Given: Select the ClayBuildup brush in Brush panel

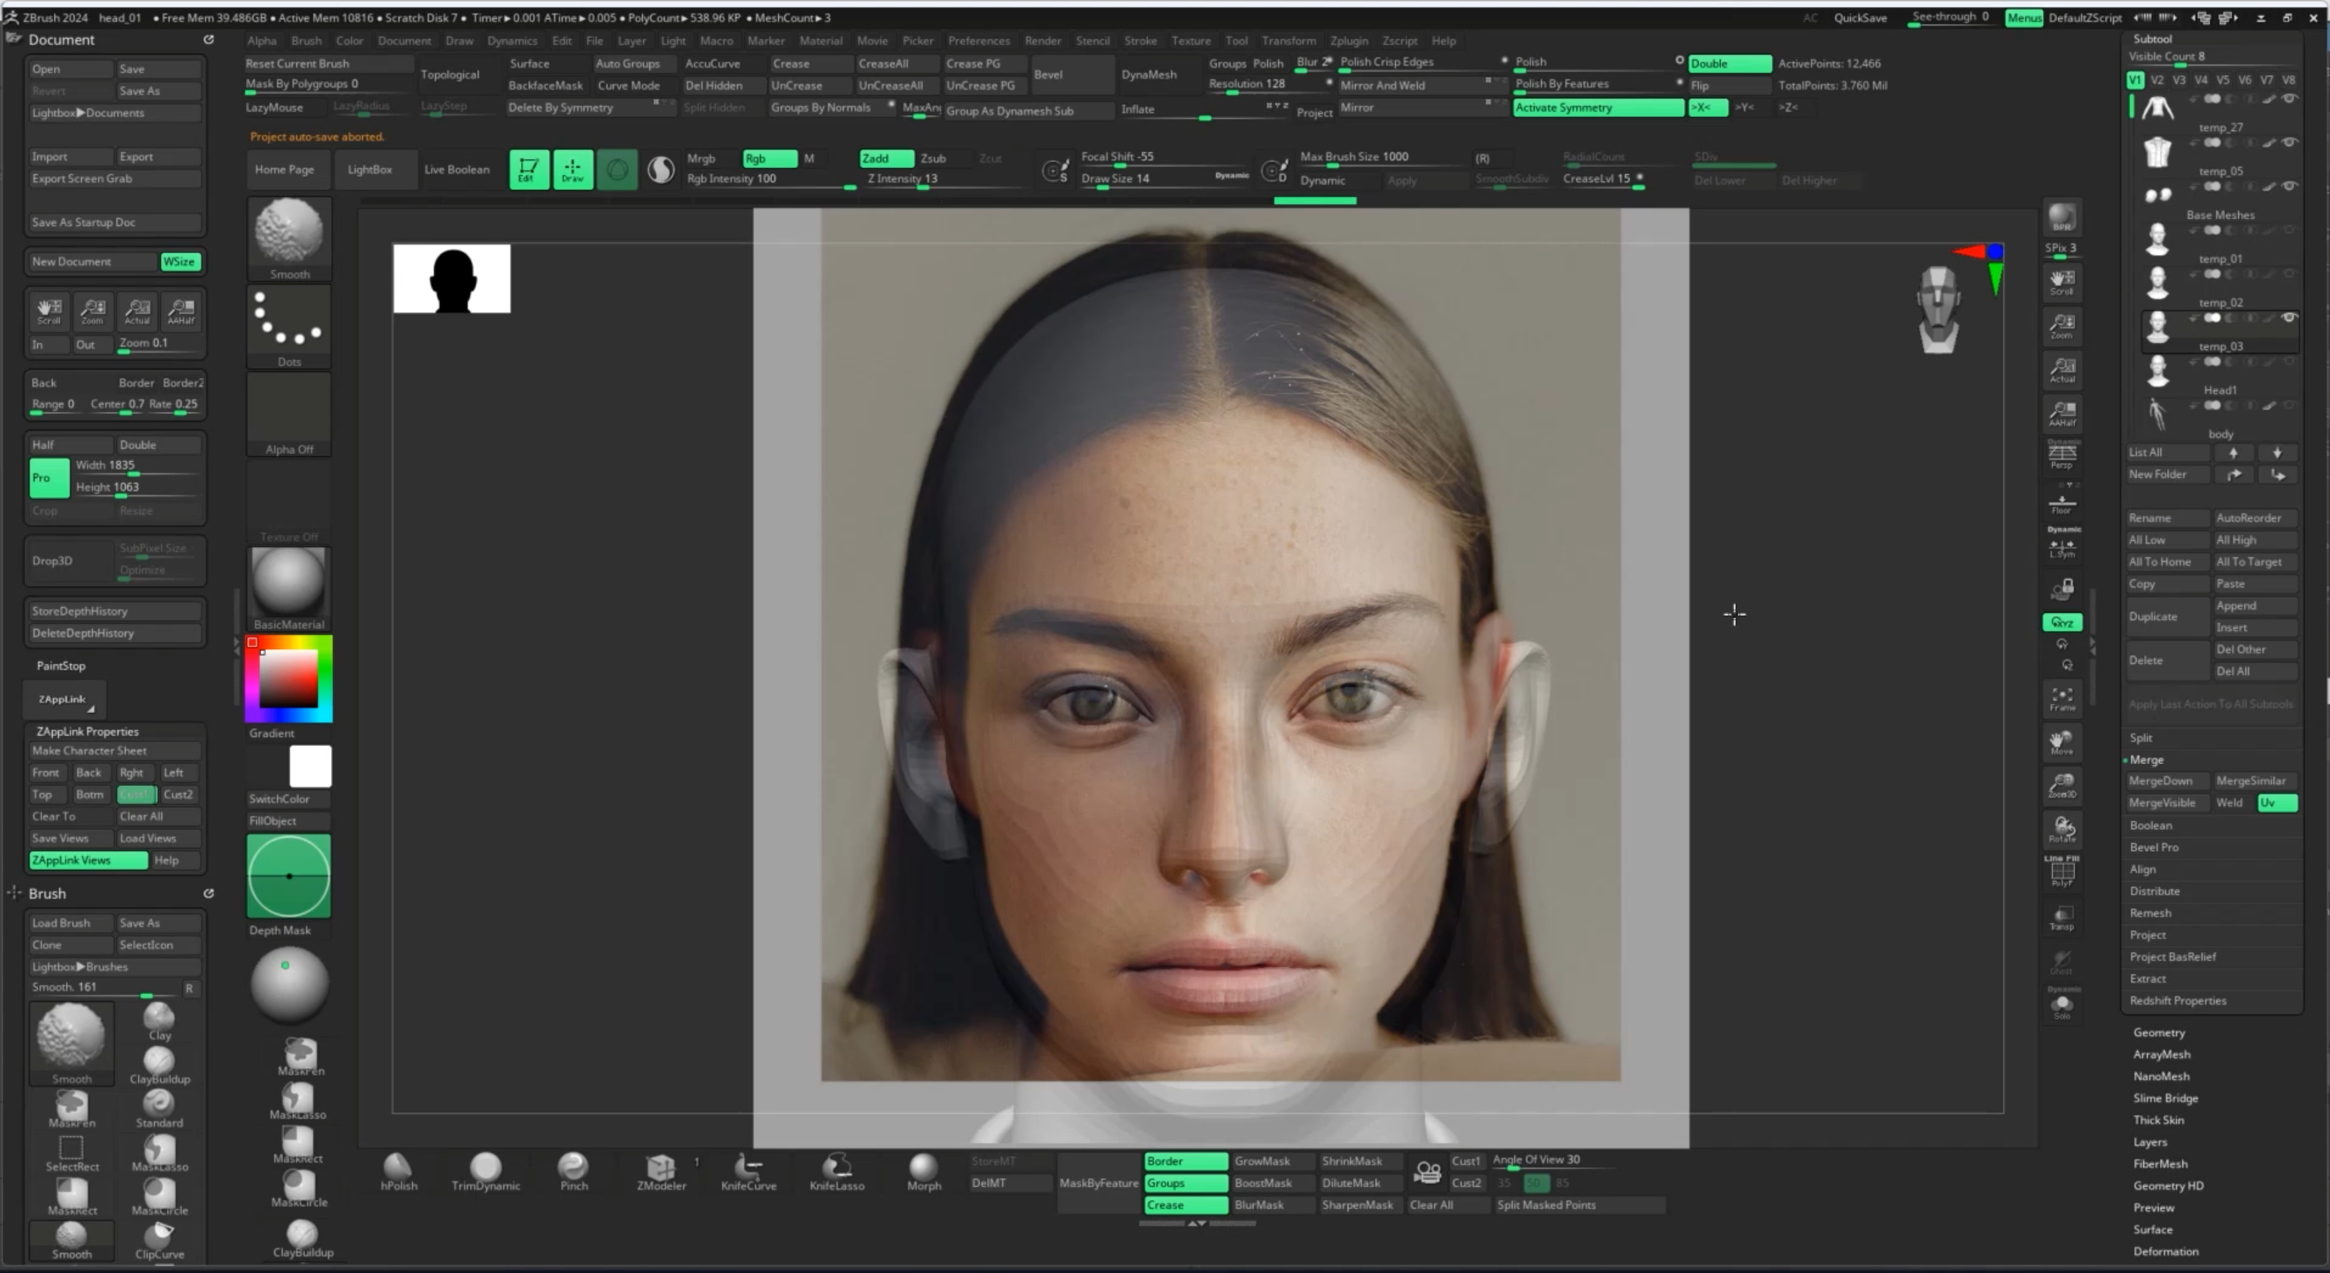Looking at the screenshot, I should [159, 1063].
